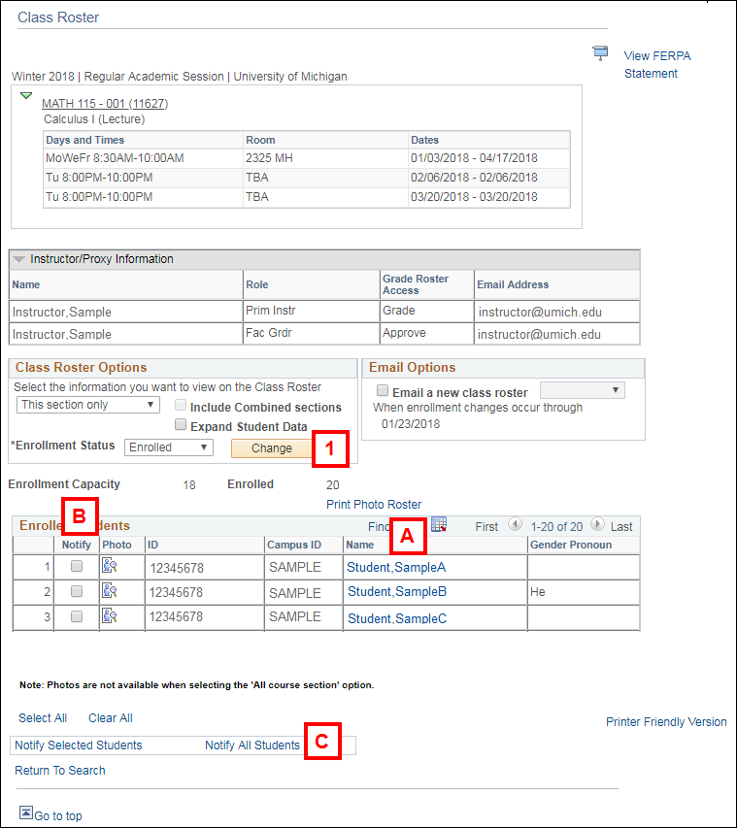Open the Enrollment Status dropdown
The image size is (737, 828).
168,447
